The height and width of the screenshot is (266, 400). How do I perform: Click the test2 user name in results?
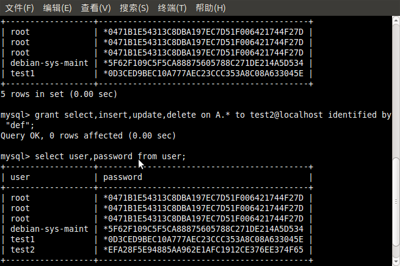[23, 250]
